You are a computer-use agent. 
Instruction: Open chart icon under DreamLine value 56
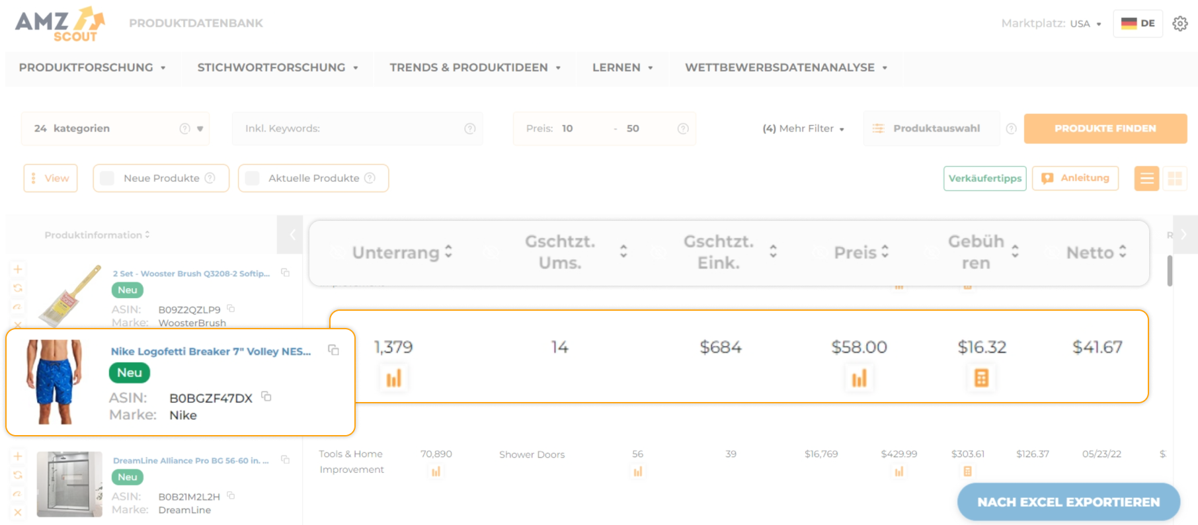point(637,471)
